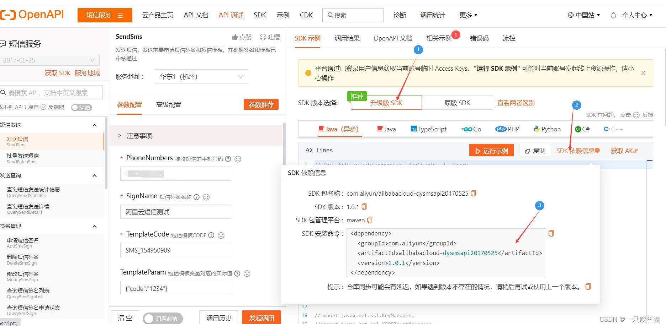This screenshot has height=326, width=666.
Task: Open the 2017-05-25 version dropdown
Action: (x=49, y=60)
